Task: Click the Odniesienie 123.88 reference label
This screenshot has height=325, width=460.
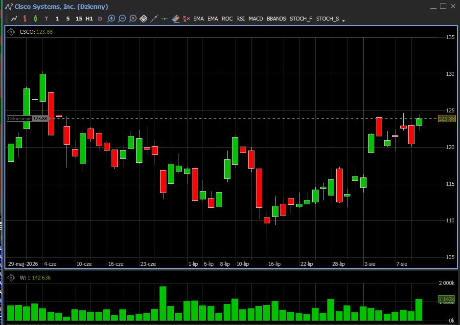Action: tap(28, 119)
